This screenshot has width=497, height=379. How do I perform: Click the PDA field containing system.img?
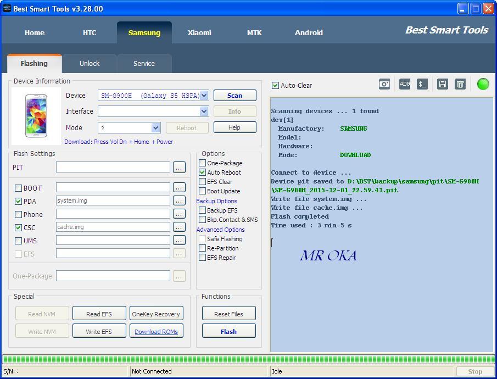pos(113,200)
